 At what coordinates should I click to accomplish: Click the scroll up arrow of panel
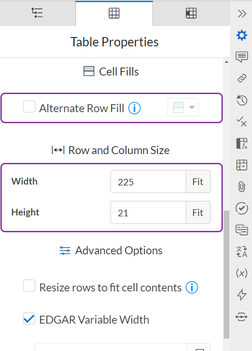pos(226,62)
